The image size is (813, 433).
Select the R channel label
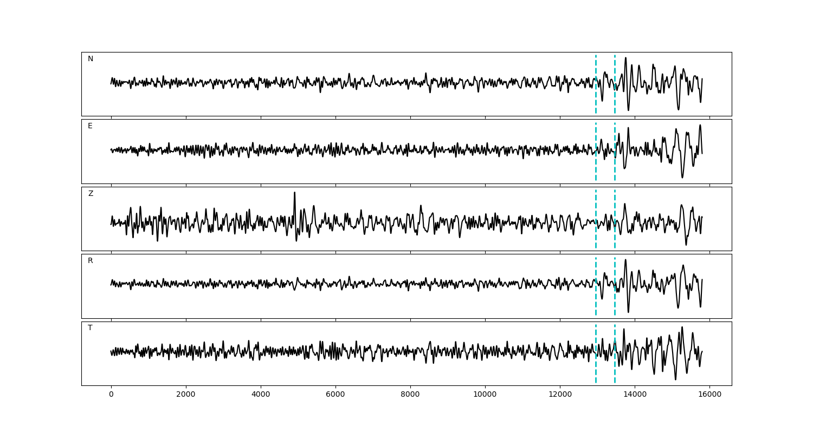(x=91, y=261)
